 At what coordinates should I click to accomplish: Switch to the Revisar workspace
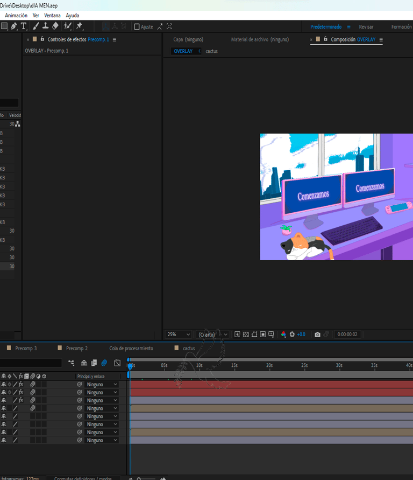point(366,27)
